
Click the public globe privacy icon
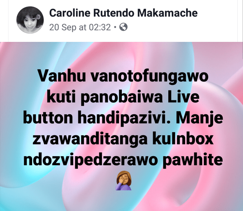click(x=123, y=27)
